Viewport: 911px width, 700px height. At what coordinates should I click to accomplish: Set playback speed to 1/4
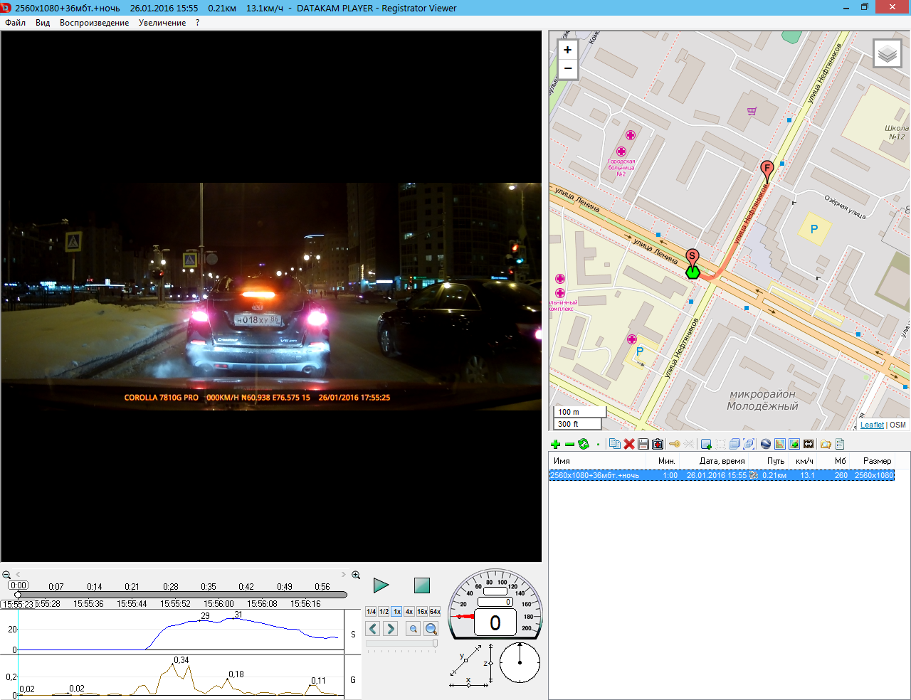[371, 612]
